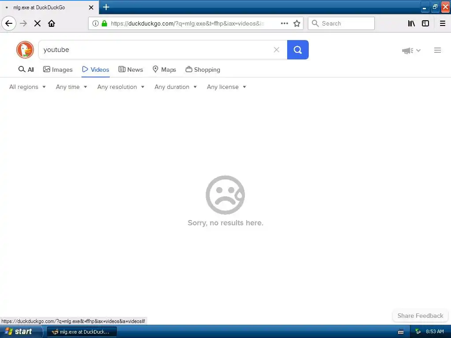Click the 8:53 AM clock
The width and height of the screenshot is (451, 338).
(435, 331)
